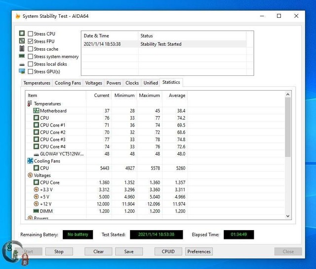Click the Clear button
Image resolution: width=316 pixels, height=269 pixels.
(98, 251)
